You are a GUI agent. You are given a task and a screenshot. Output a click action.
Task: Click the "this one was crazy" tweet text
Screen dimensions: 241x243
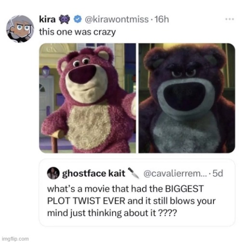point(78,32)
